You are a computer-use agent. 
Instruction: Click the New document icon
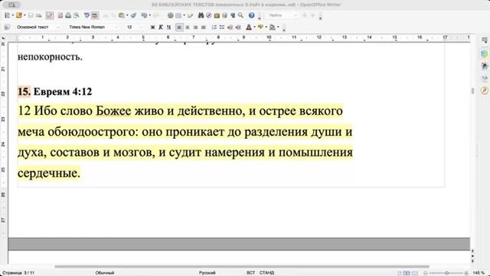coord(8,15)
